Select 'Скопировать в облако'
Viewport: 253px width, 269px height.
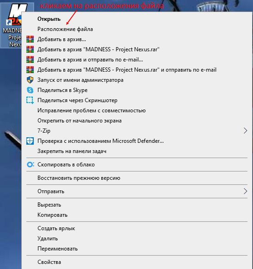tap(137, 165)
